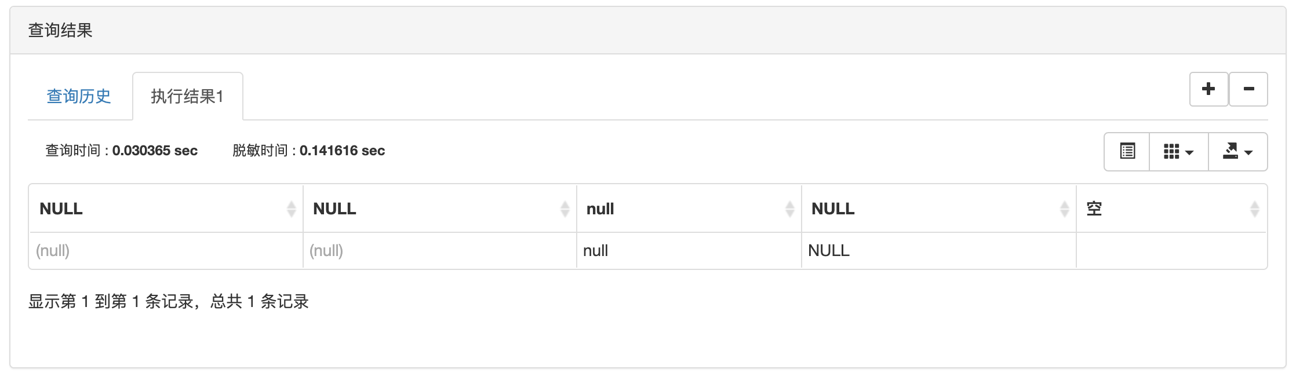Switch to the 查询历史 tab
Viewport: 1296px width, 380px height.
click(79, 96)
